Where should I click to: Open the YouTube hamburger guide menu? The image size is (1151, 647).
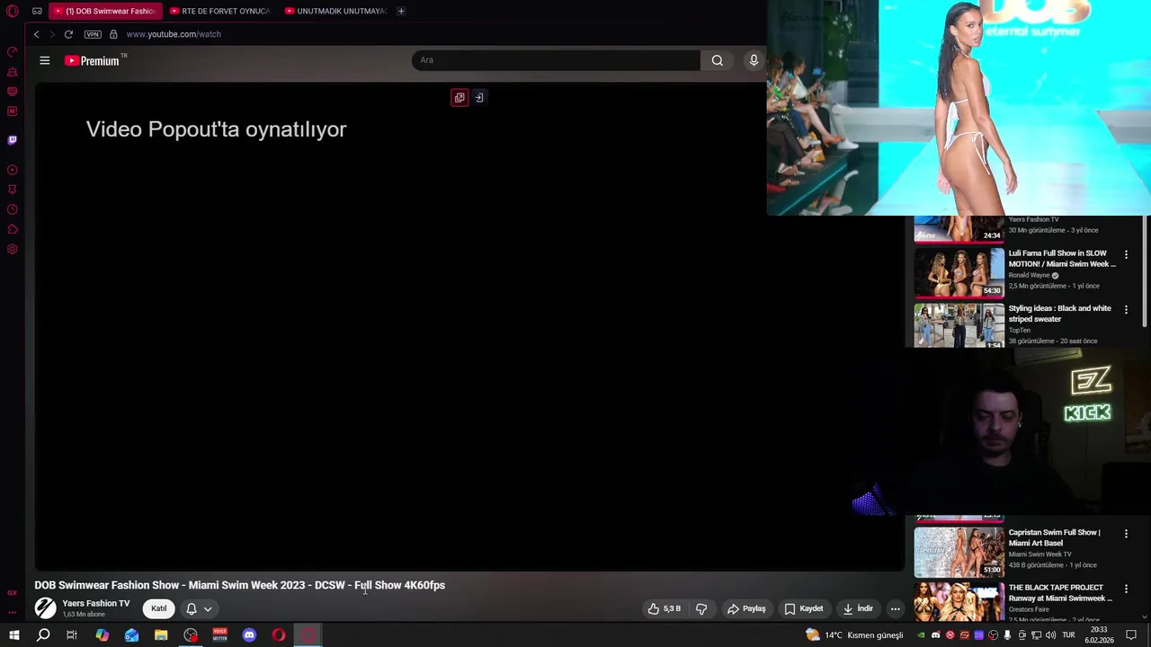tap(45, 60)
